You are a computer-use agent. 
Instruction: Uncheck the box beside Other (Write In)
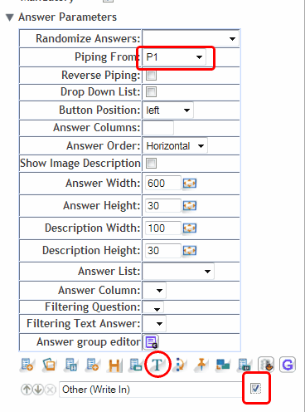click(x=255, y=389)
